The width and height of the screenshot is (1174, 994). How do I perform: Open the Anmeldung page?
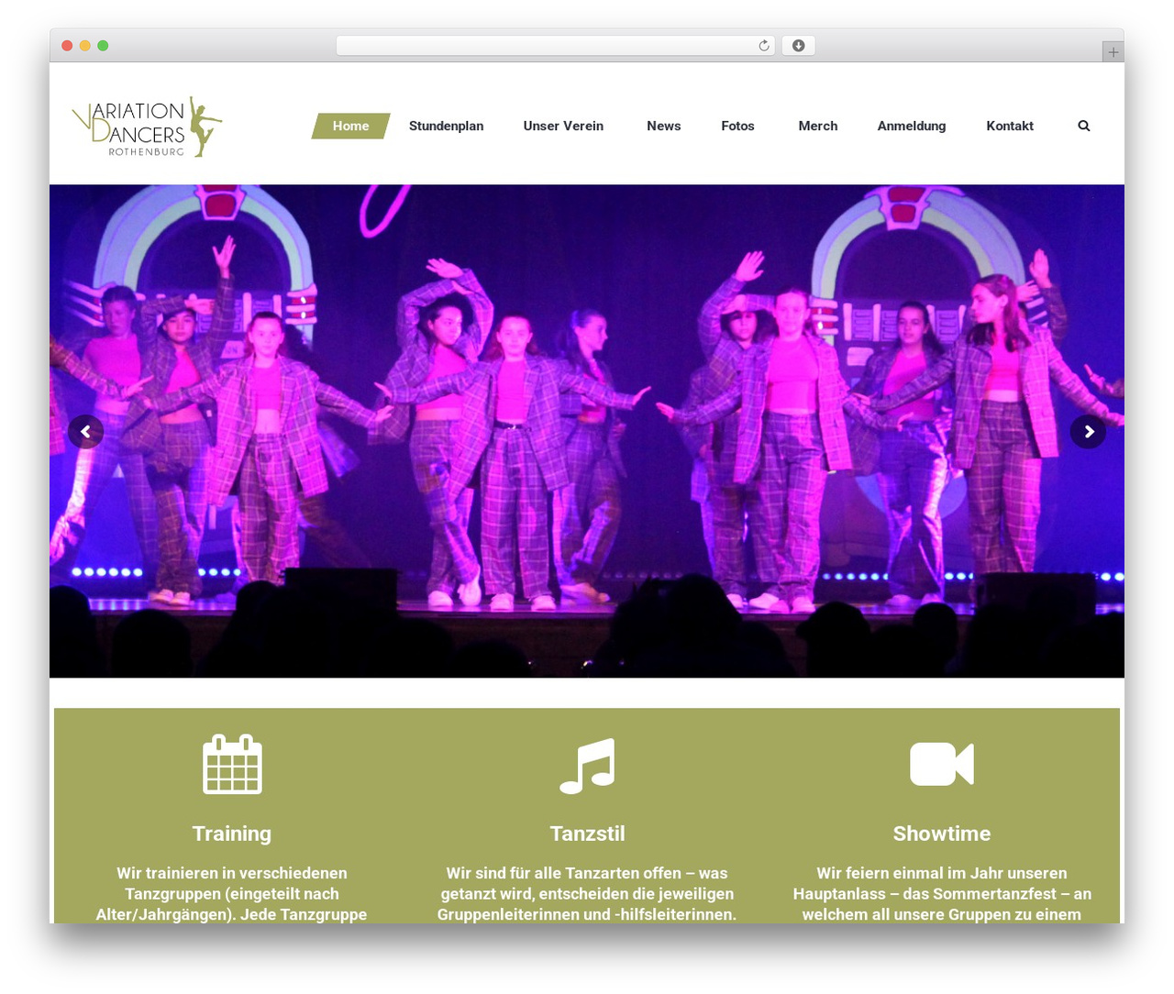(912, 126)
